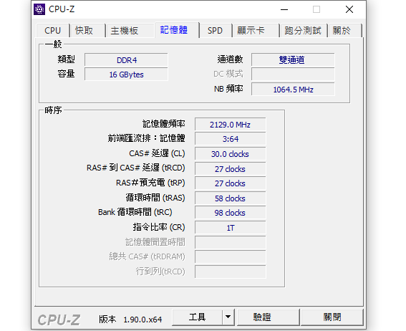The height and width of the screenshot is (331, 406).
Task: Click the 關閉 button
Action: click(332, 317)
